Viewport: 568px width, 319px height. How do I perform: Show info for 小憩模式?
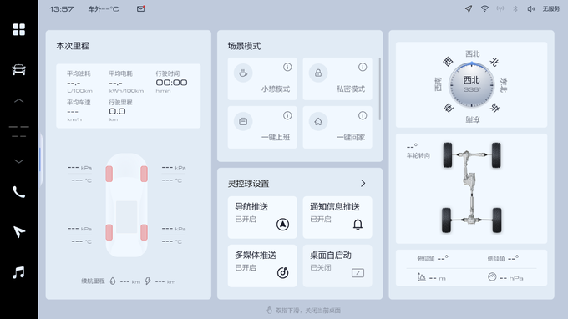(287, 67)
